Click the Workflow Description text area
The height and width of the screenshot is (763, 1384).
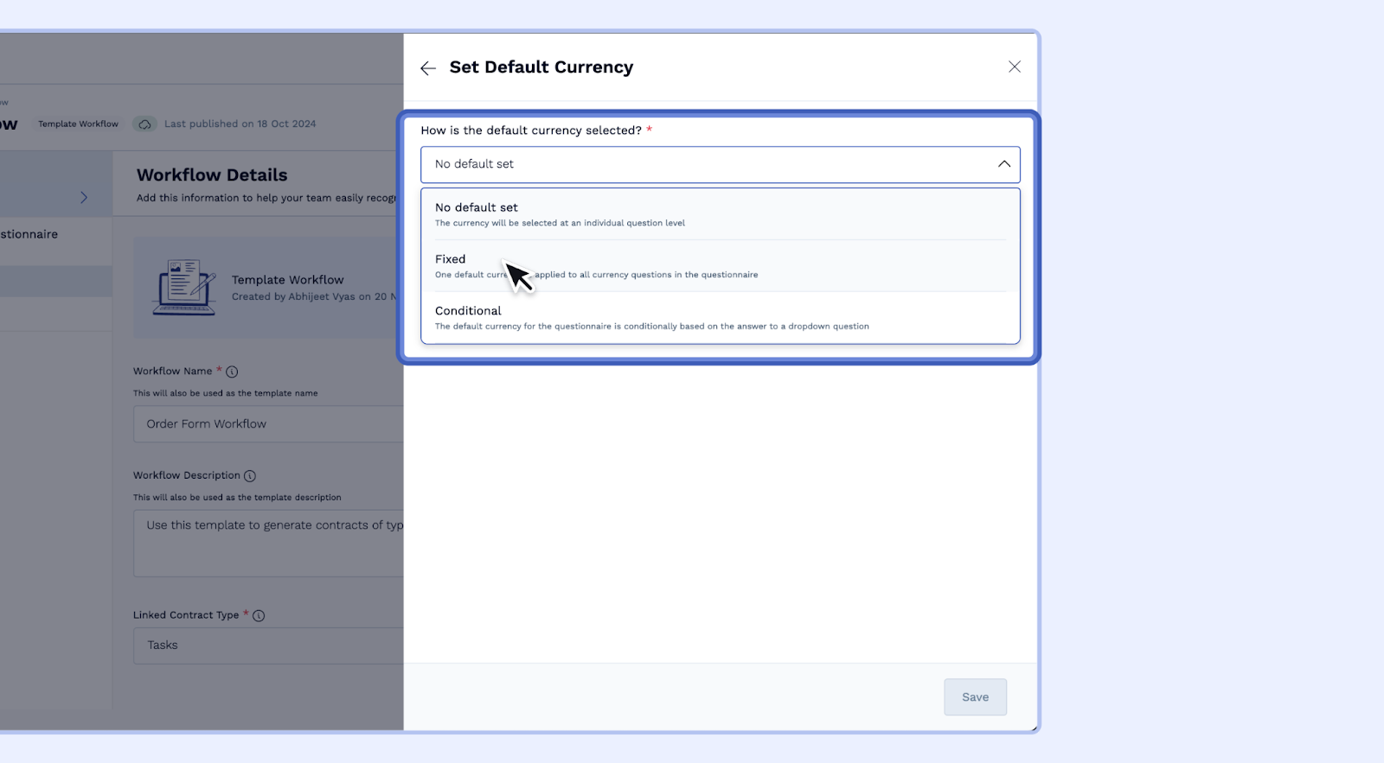(x=268, y=543)
